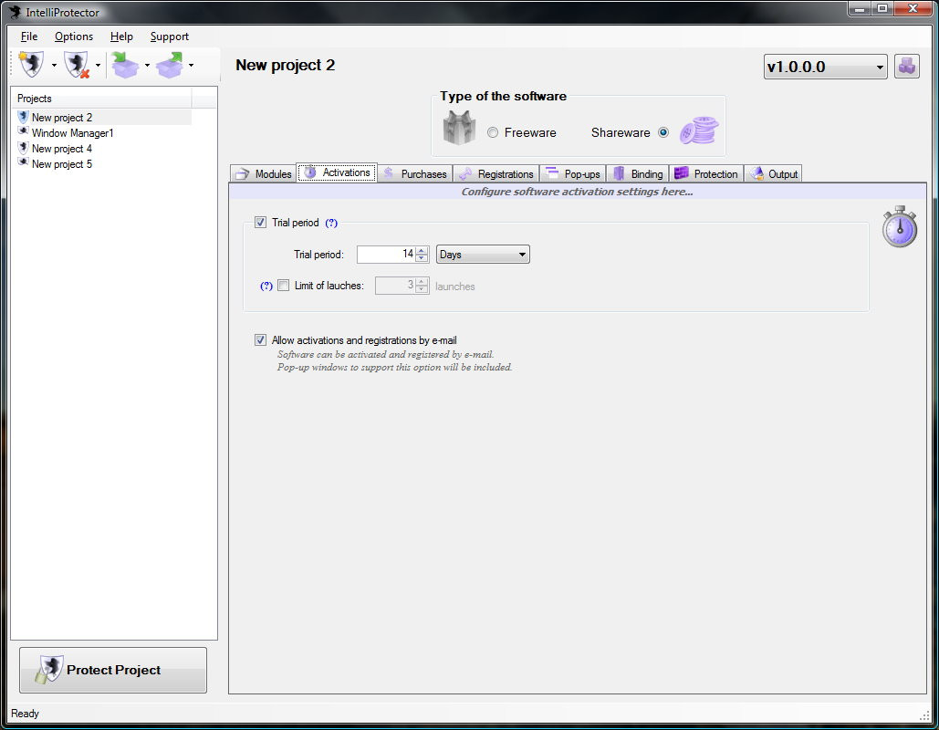Click the purple cubes button beside version
Viewport: 939px width, 730px height.
(x=907, y=66)
